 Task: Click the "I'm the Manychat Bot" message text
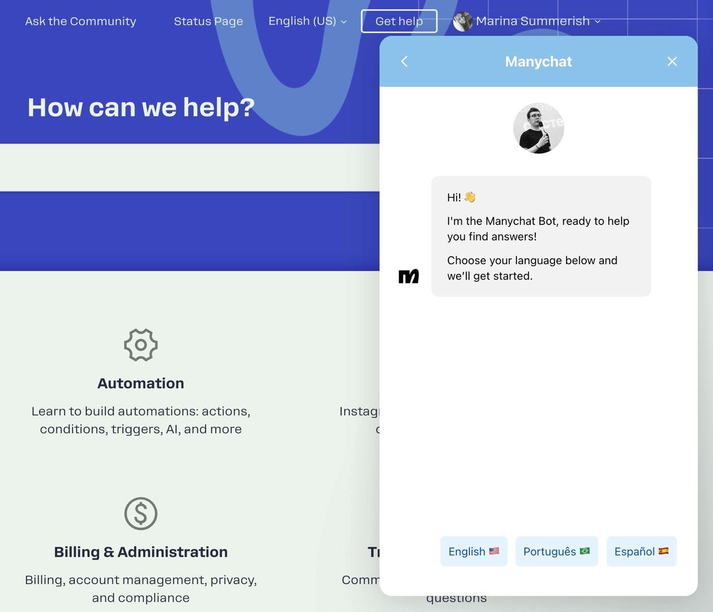coord(538,228)
